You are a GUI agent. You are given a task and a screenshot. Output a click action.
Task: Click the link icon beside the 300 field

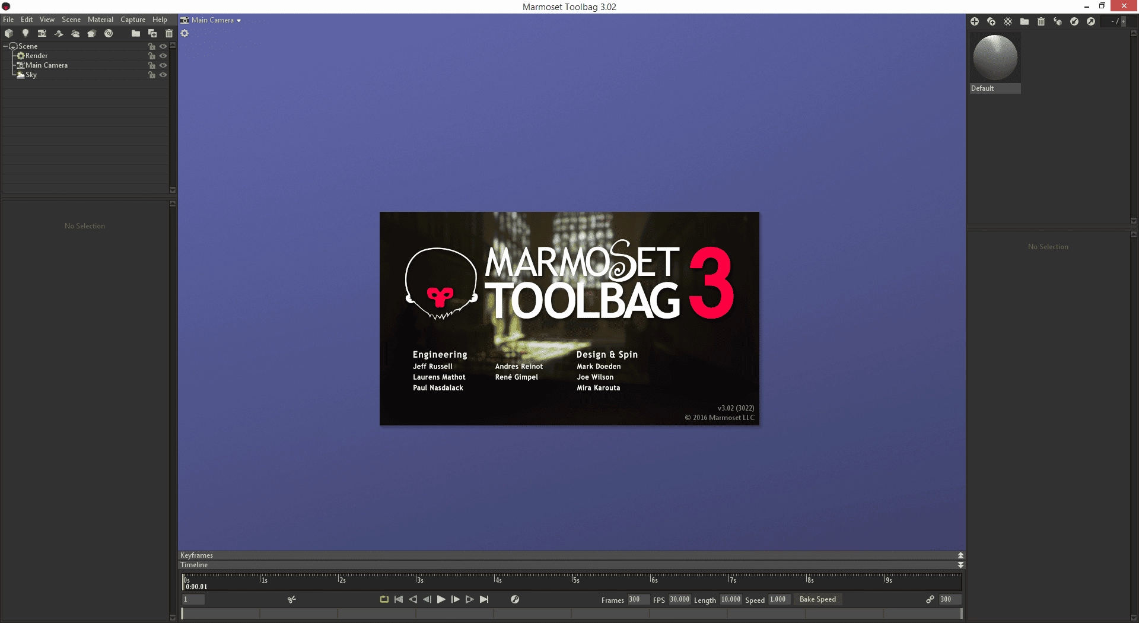click(x=930, y=600)
